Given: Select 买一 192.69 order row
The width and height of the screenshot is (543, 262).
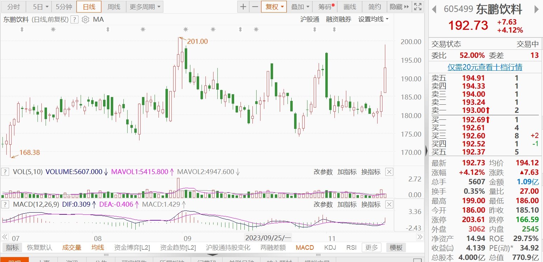Looking at the screenshot, I should pyautogui.click(x=485, y=120).
